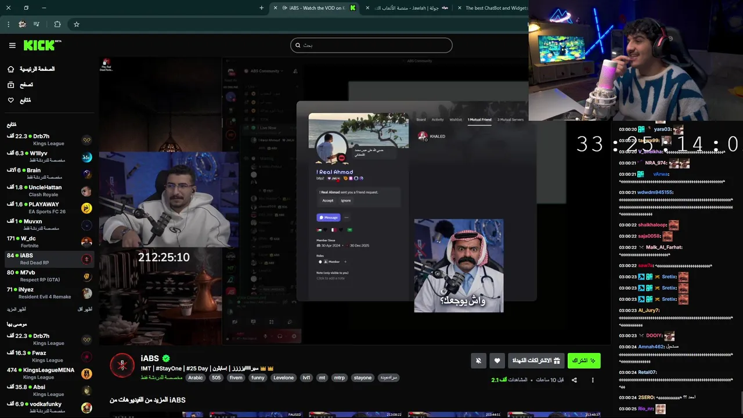Screen dimensions: 743x418
Task: Open KingsLeagueMENA avatar in recommended list
Action: pyautogui.click(x=86, y=373)
